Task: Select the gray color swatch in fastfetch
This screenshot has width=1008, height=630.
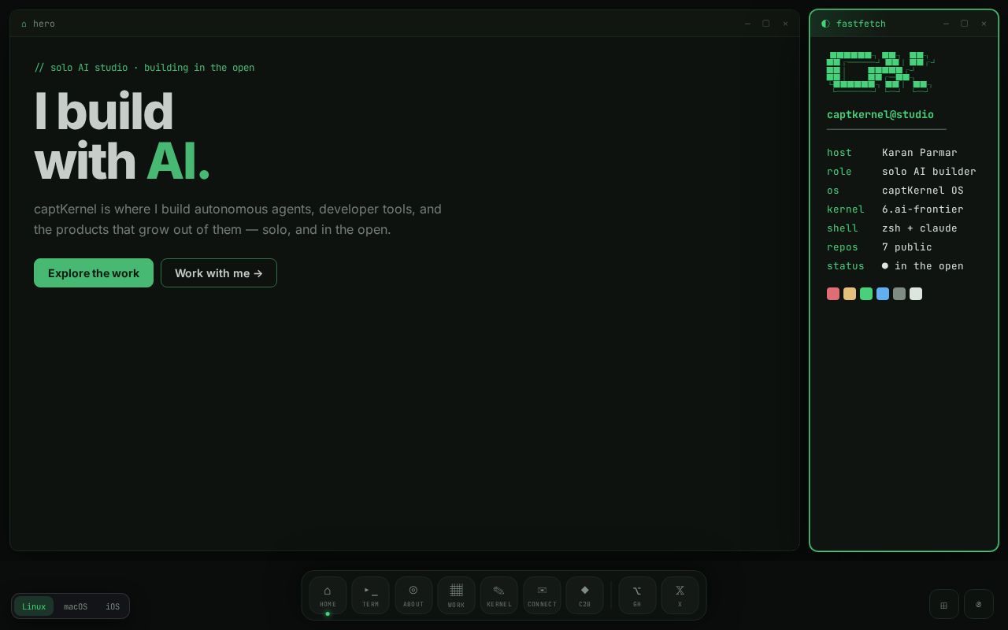Action: (899, 294)
